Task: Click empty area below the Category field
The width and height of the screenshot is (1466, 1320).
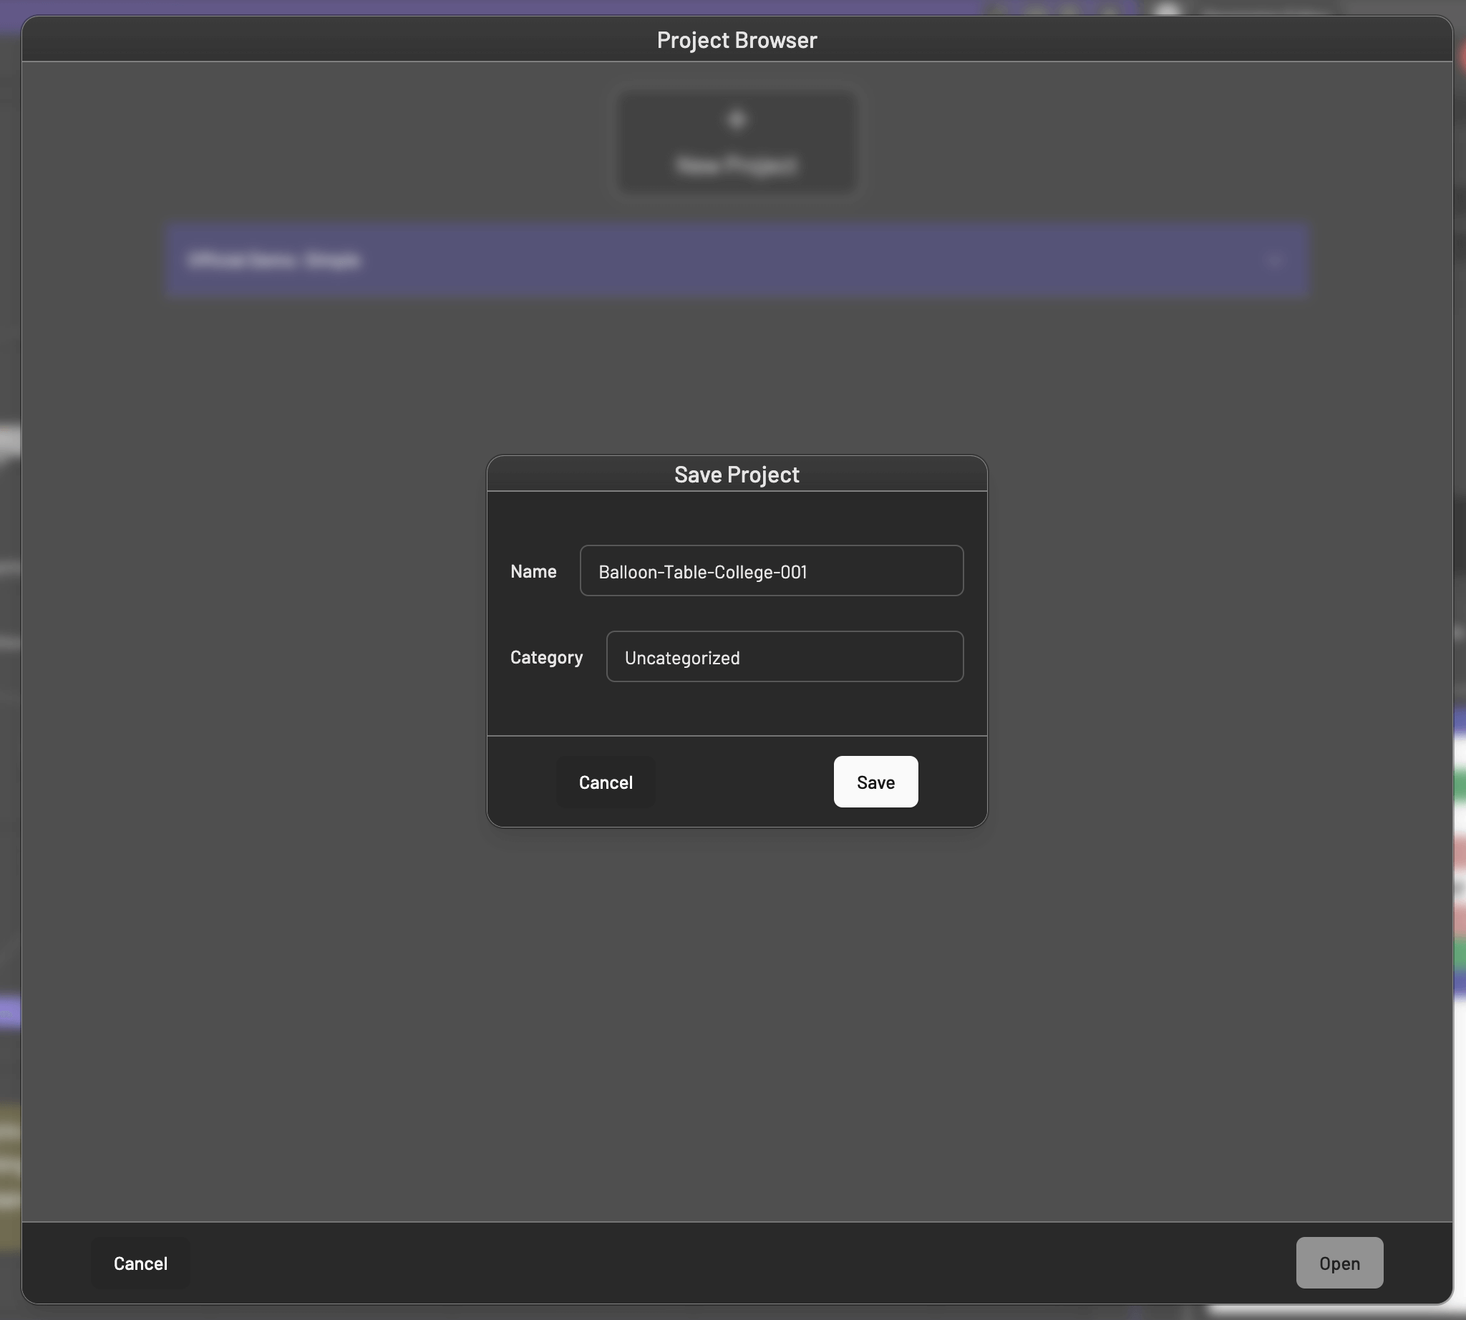Action: 737,707
